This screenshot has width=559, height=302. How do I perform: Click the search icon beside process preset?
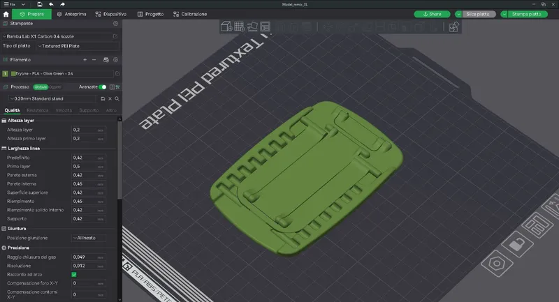(x=117, y=98)
